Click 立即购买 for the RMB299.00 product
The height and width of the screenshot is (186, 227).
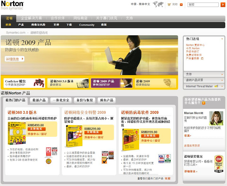(93, 132)
